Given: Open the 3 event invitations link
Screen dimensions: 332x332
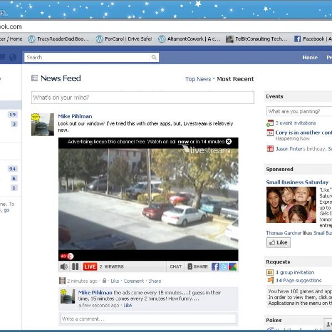Looking at the screenshot, I should (x=295, y=123).
